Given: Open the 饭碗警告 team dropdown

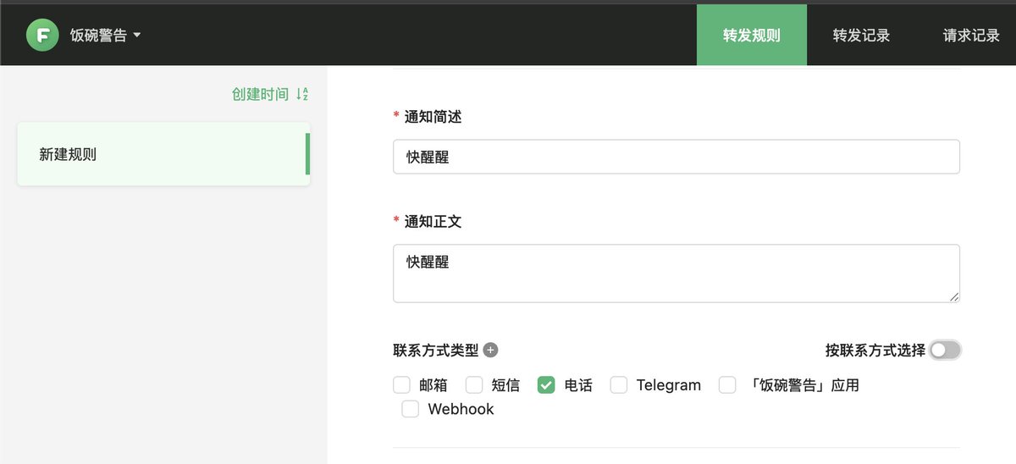Looking at the screenshot, I should 99,36.
